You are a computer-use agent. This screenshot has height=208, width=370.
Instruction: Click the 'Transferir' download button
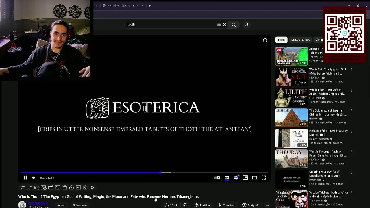pyautogui.click(x=227, y=205)
